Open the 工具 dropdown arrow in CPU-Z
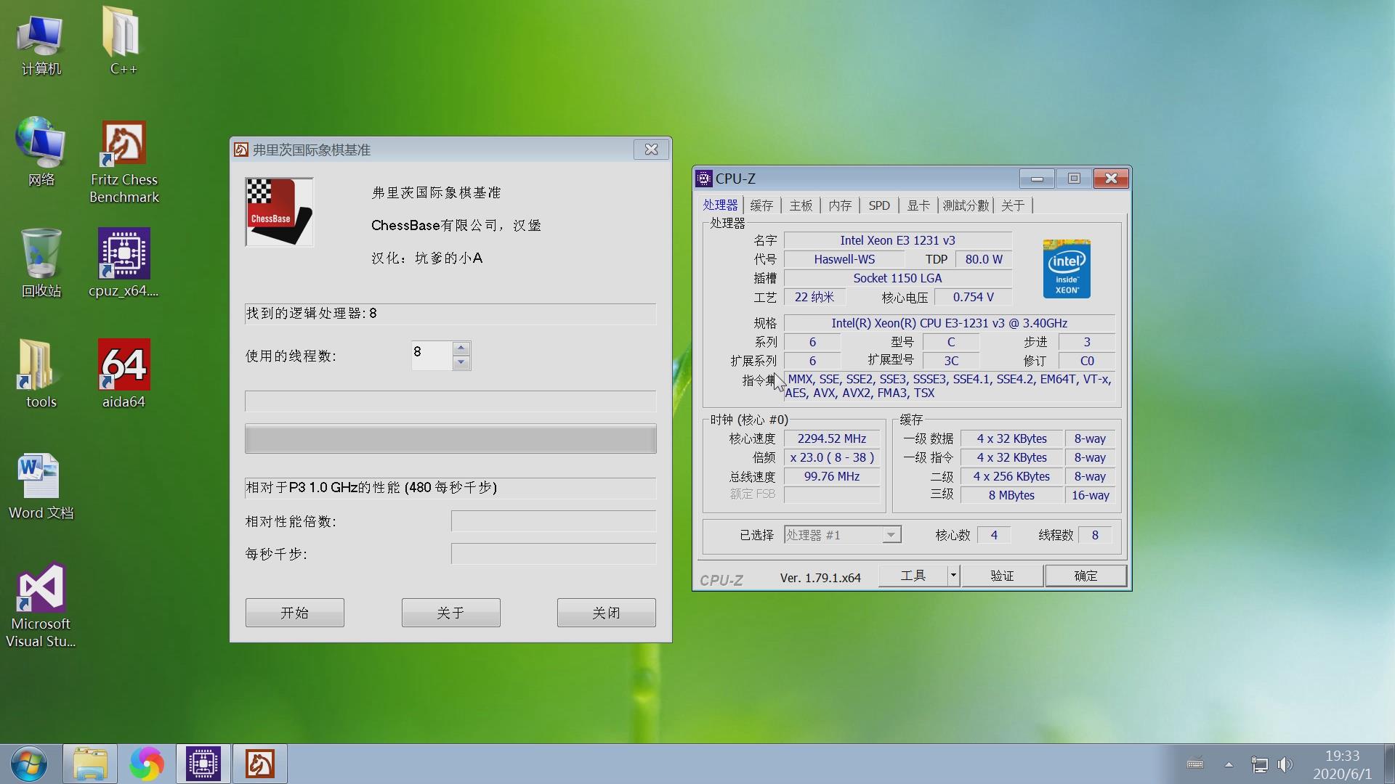 (952, 575)
